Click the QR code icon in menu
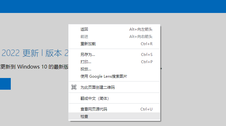Screen dimensions: 226x126 74,87
